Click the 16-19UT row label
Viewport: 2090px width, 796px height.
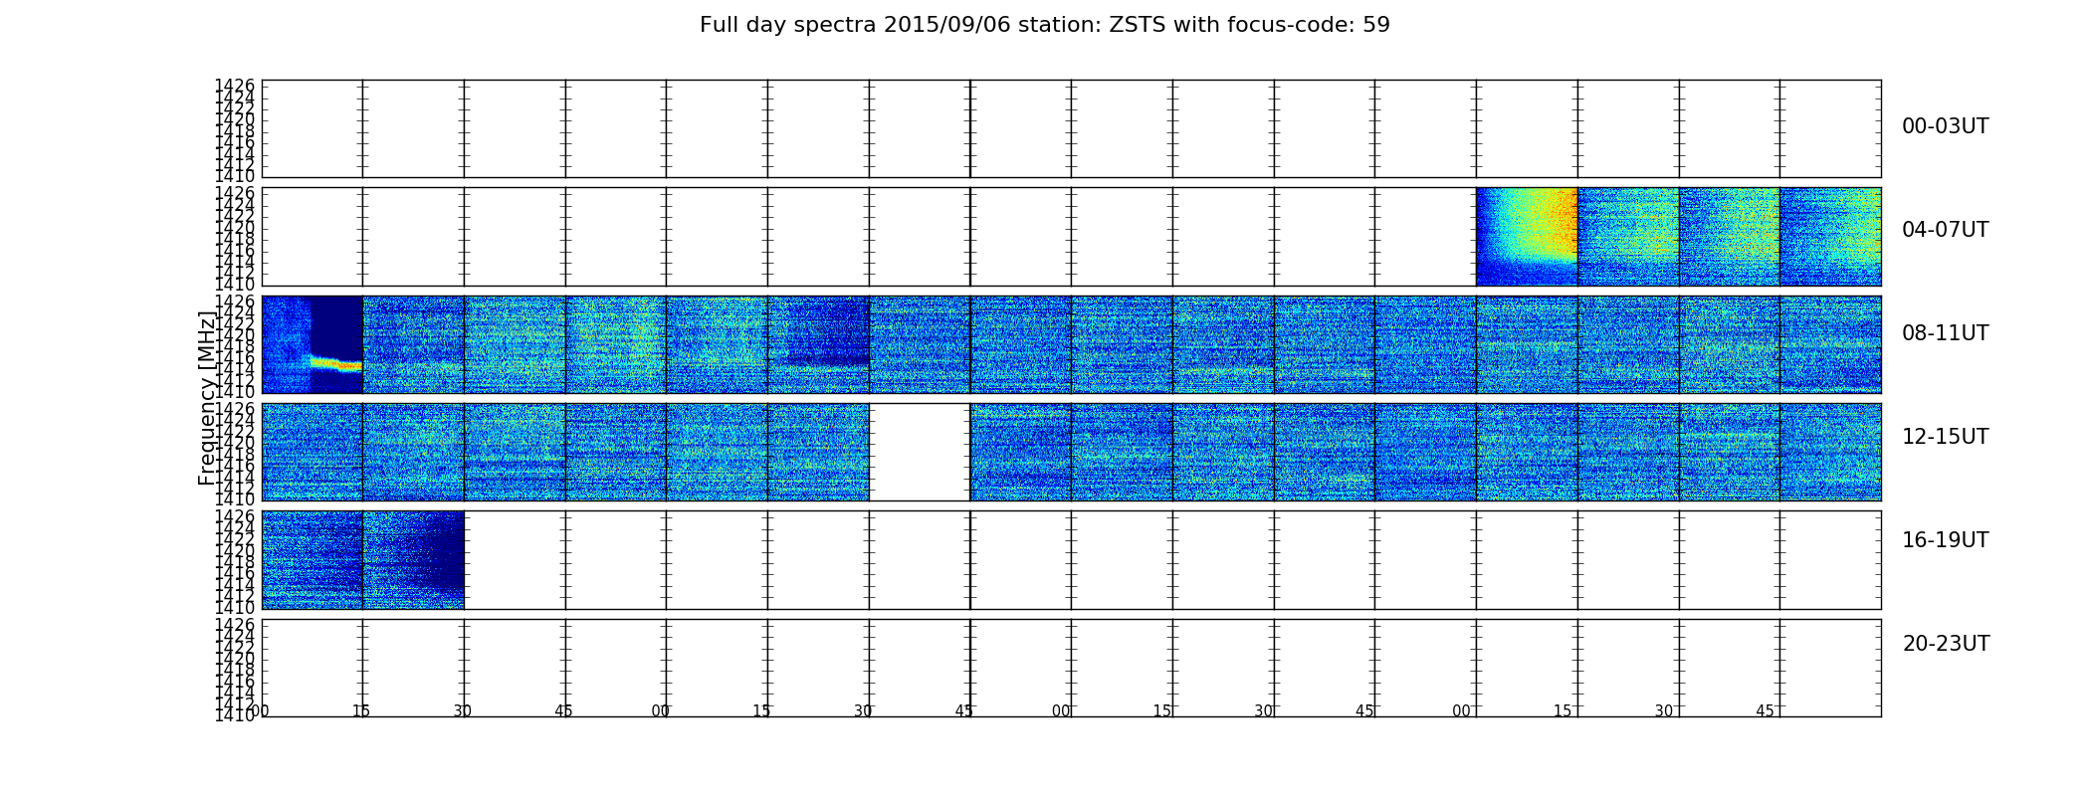click(1945, 540)
